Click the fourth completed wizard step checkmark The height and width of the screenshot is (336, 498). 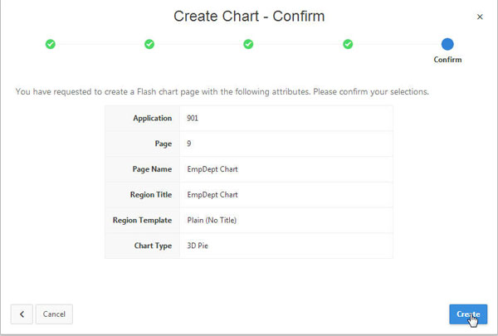pos(348,44)
